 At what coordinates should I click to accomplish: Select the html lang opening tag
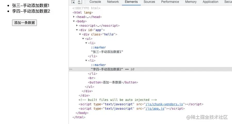coord(83,13)
